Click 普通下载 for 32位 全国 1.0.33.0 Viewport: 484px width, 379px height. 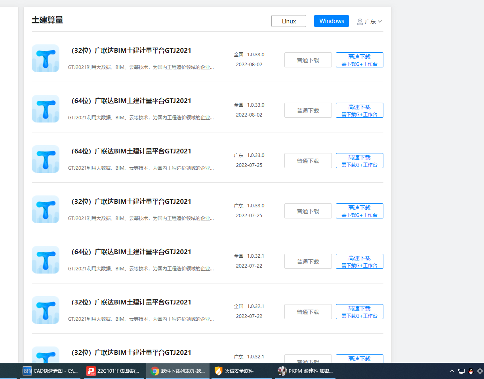(x=308, y=60)
